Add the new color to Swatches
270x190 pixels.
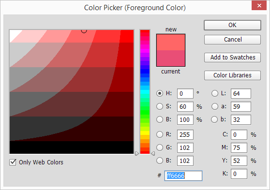point(232,58)
